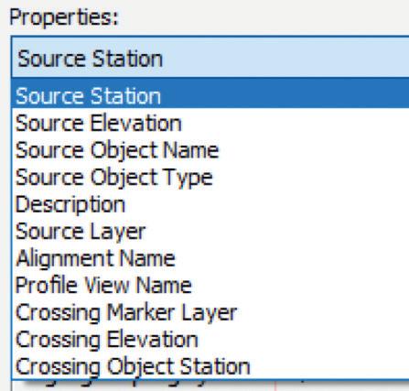Pick Crossing Elevation from the dropdown

210,340
